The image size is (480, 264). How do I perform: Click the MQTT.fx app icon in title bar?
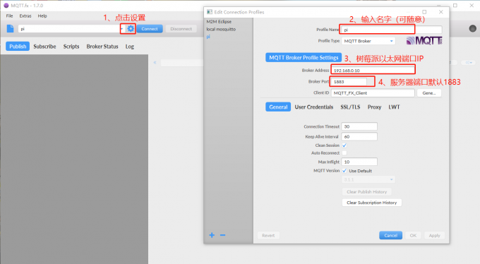point(6,6)
